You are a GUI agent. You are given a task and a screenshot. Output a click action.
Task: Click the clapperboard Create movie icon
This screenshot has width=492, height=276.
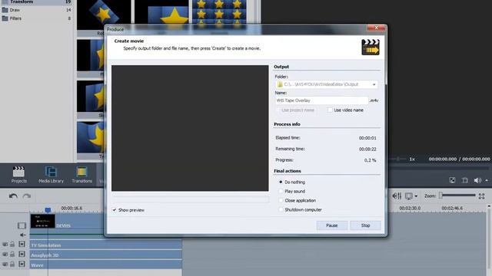point(371,48)
